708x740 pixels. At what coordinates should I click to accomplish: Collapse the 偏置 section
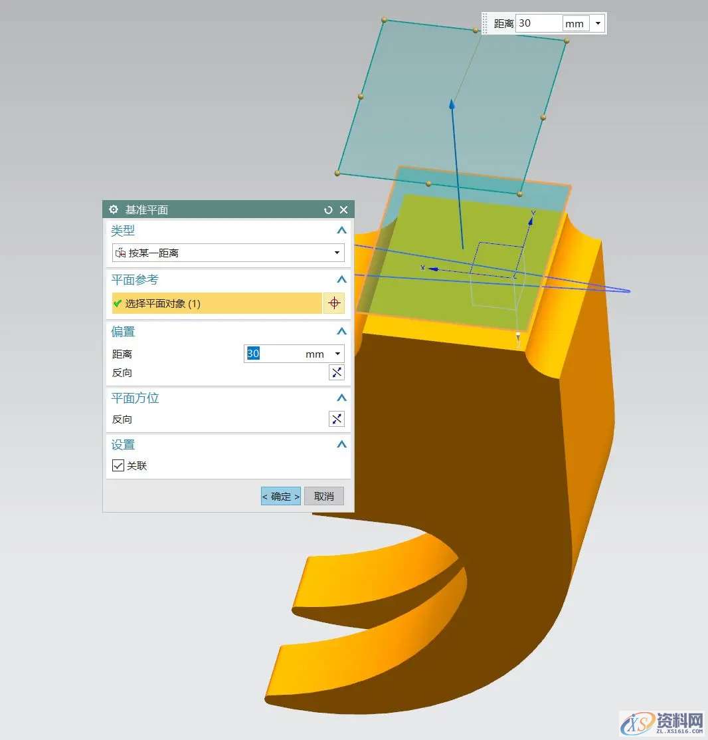(341, 331)
